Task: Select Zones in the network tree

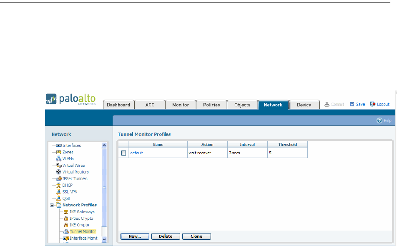Action: [68, 152]
